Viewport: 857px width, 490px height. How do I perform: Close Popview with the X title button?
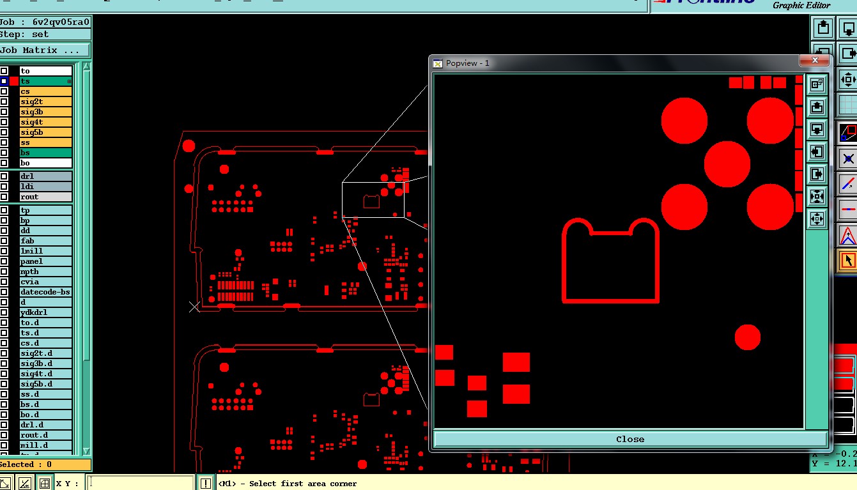[x=815, y=60]
